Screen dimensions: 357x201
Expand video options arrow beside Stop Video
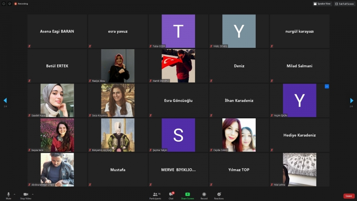point(33,194)
